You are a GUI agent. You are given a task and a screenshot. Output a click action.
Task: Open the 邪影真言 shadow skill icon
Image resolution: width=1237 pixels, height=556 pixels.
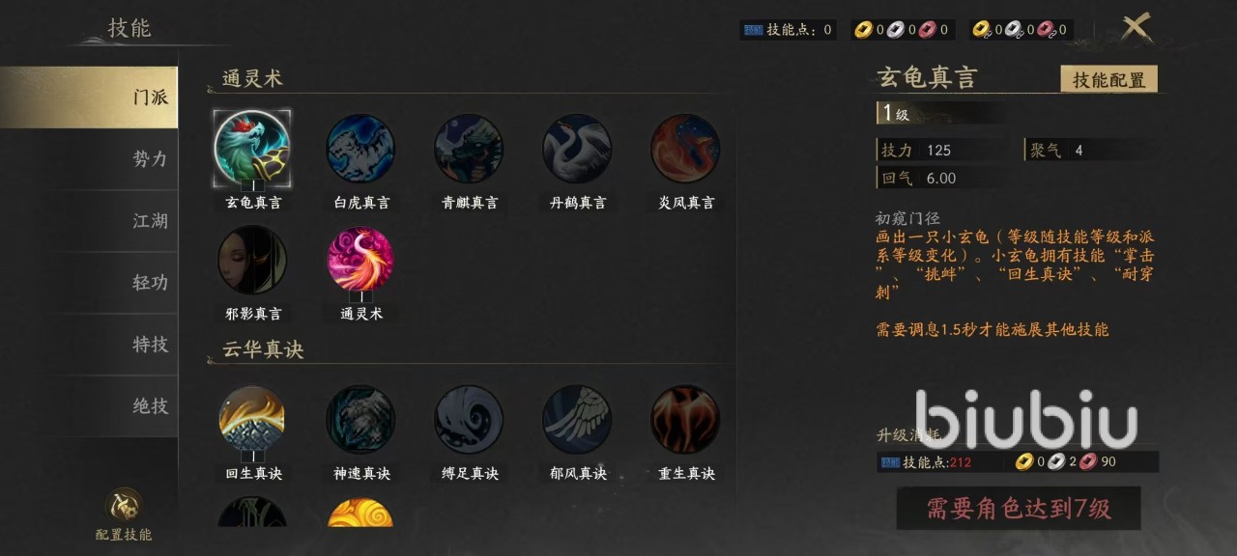click(252, 260)
